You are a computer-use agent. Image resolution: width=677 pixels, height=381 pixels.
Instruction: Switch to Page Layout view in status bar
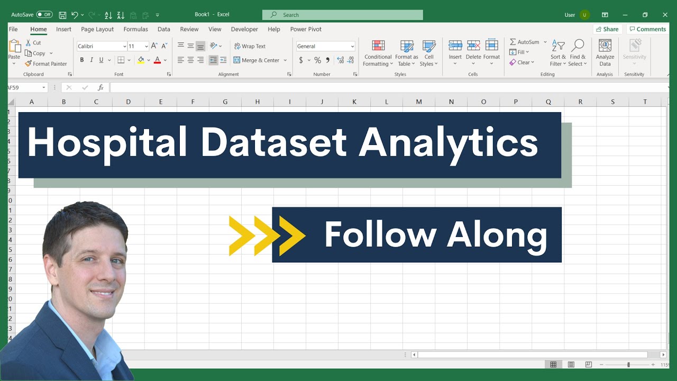tap(571, 365)
